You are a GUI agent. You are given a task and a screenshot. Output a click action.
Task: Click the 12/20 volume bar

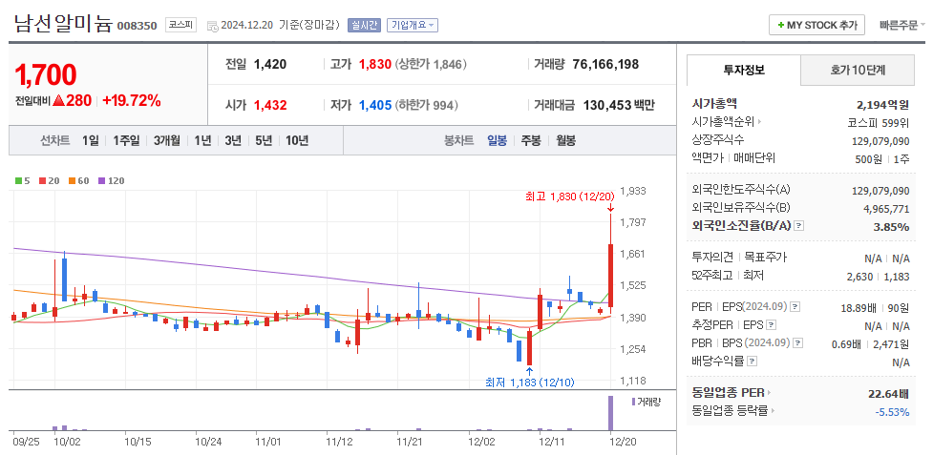(610, 413)
